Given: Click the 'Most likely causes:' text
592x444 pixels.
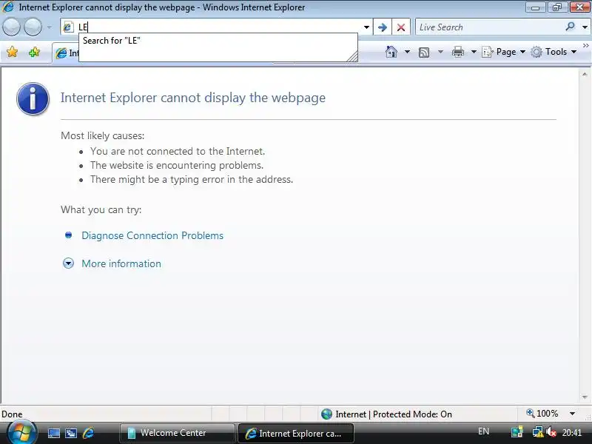Looking at the screenshot, I should tap(102, 136).
